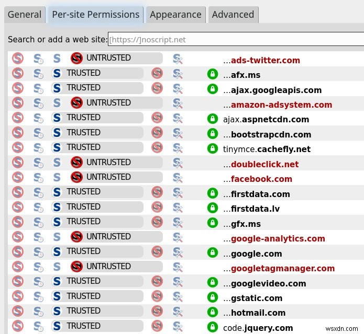Click Trusted S icon for amazon-adsystem.com
This screenshot has height=334, width=364.
(57, 103)
